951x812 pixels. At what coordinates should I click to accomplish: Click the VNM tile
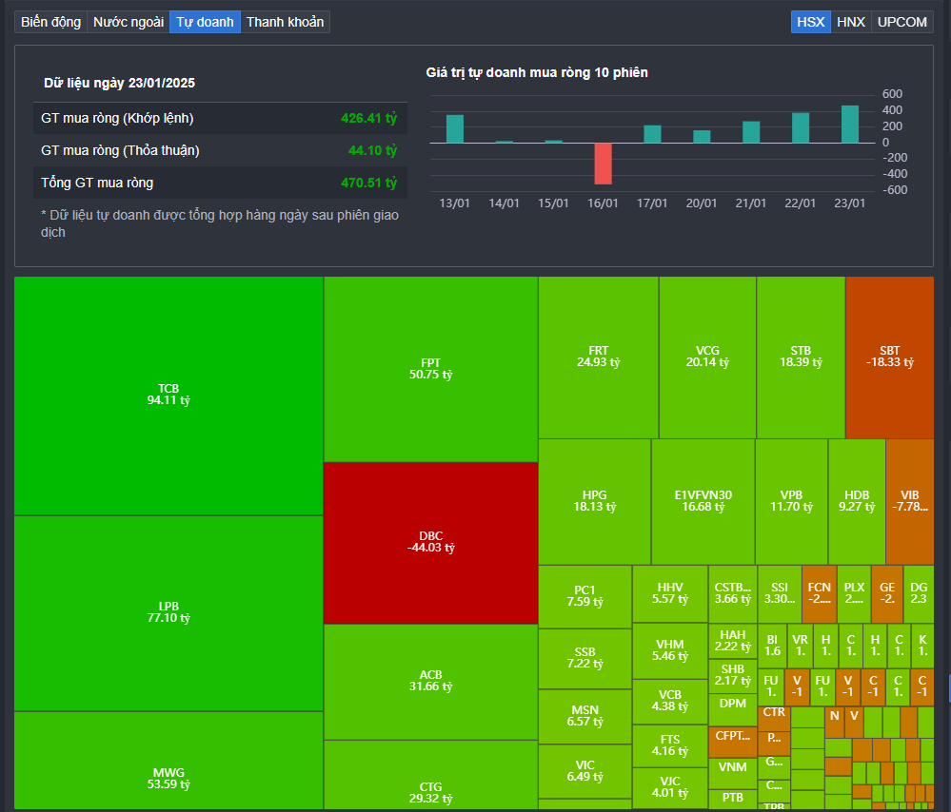(733, 773)
